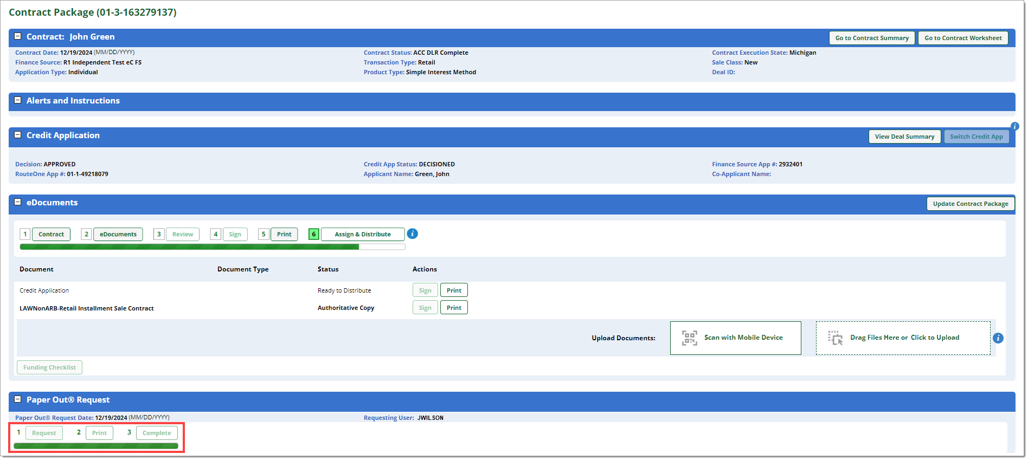Click Applicant Name Green, John
This screenshot has height=460, width=1028.
tap(432, 174)
